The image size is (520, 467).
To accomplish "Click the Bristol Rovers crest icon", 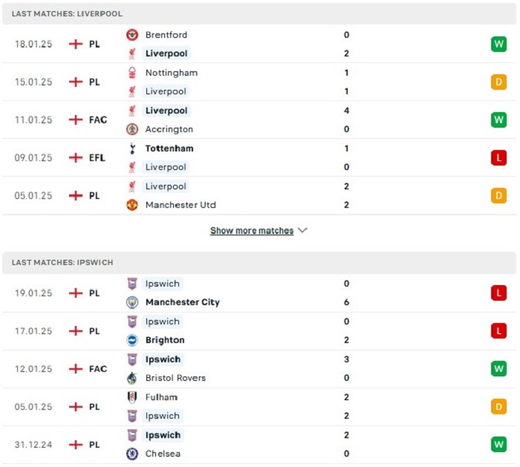I will tap(132, 378).
